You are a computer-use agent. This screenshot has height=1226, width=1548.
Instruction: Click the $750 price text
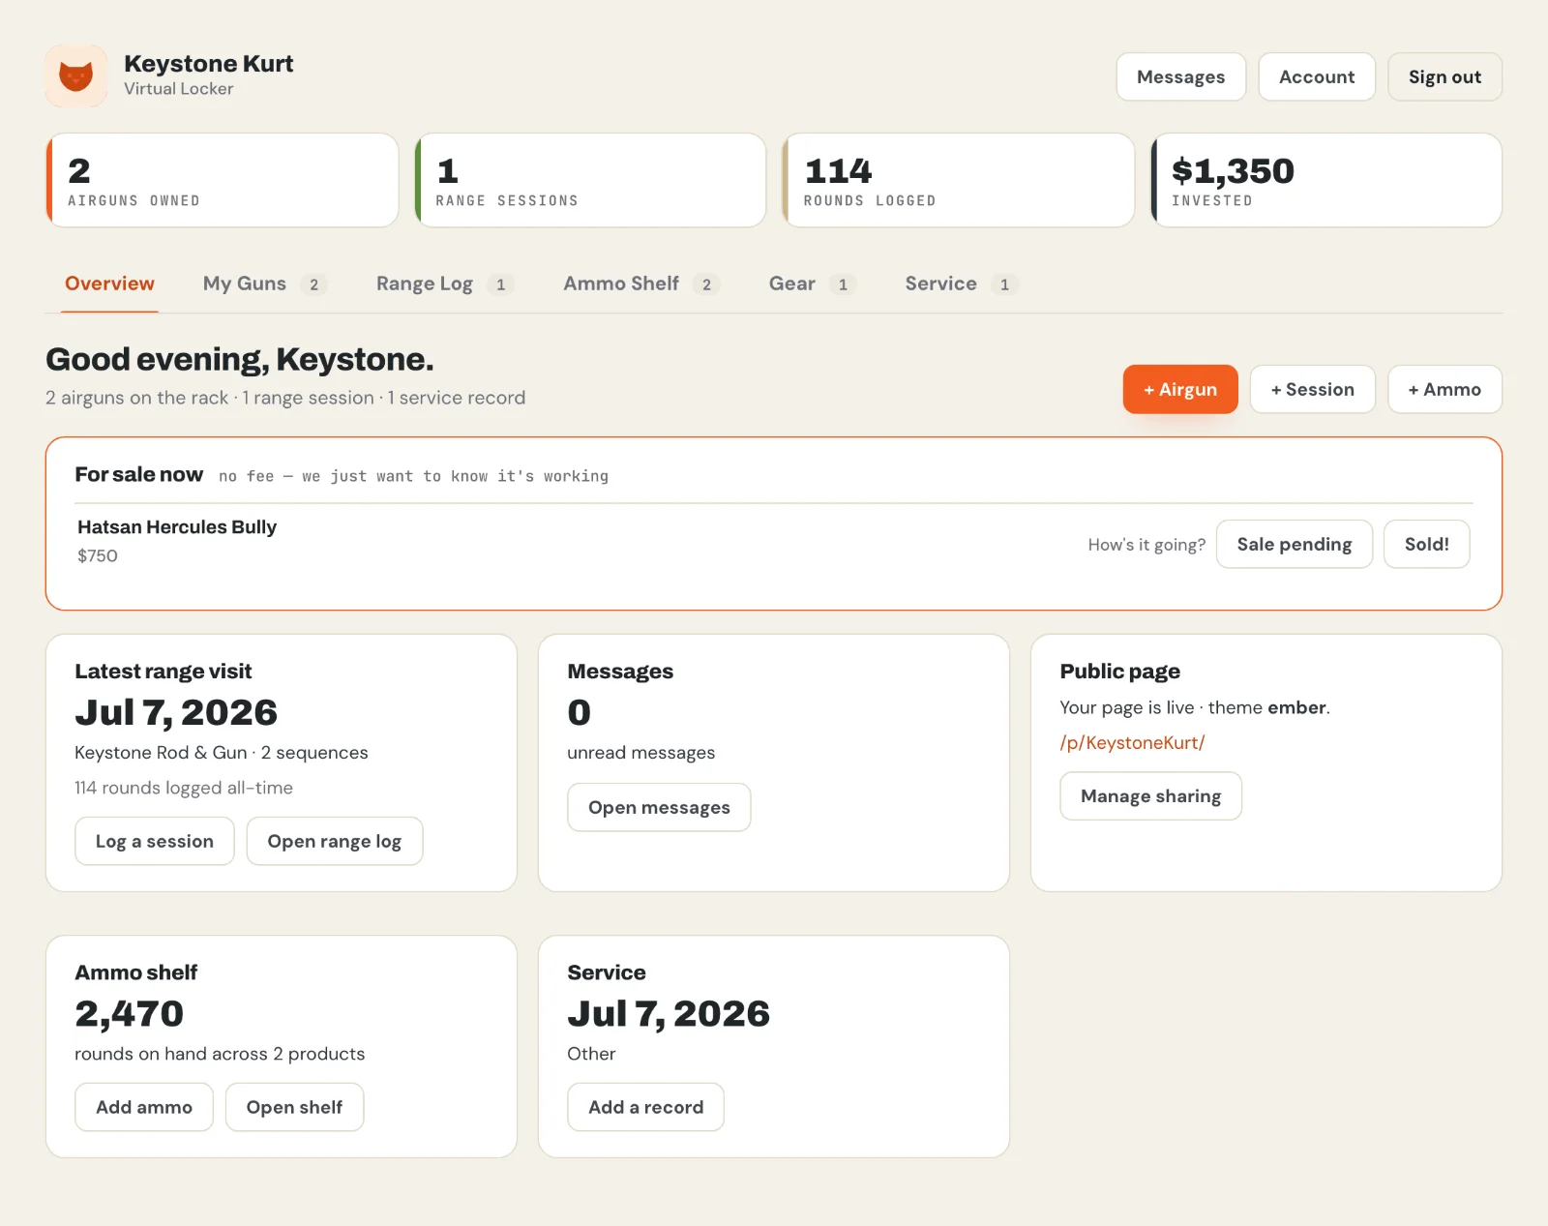98,555
